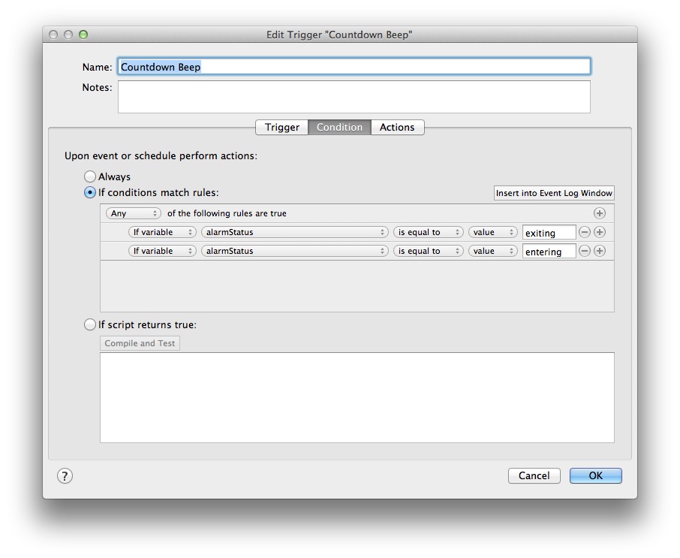Screen dimensions: 680x558
Task: Click the green zoom window button
Action: [x=83, y=35]
